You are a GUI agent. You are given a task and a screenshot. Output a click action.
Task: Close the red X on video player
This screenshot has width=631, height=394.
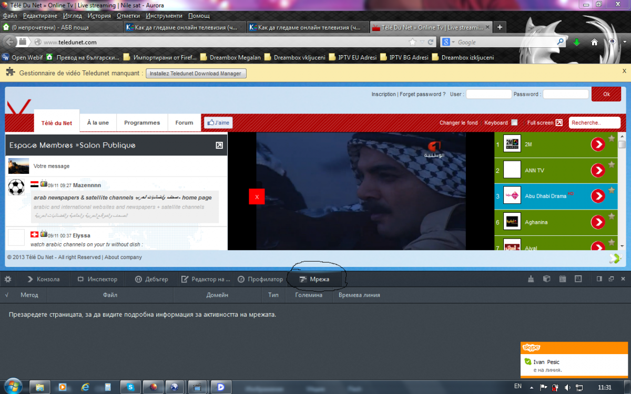pos(257,197)
